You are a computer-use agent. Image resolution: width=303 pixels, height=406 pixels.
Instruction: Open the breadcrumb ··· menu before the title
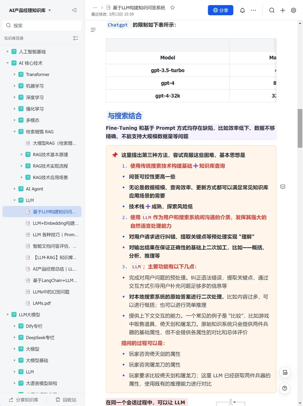(95, 8)
